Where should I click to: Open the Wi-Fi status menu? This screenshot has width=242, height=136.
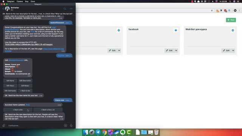point(209,1)
